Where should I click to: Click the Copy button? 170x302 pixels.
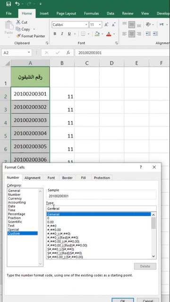click(x=23, y=29)
